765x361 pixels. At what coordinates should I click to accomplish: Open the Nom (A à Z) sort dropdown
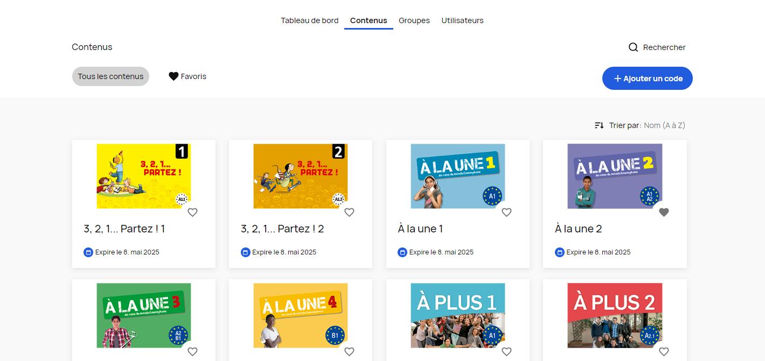pos(664,125)
